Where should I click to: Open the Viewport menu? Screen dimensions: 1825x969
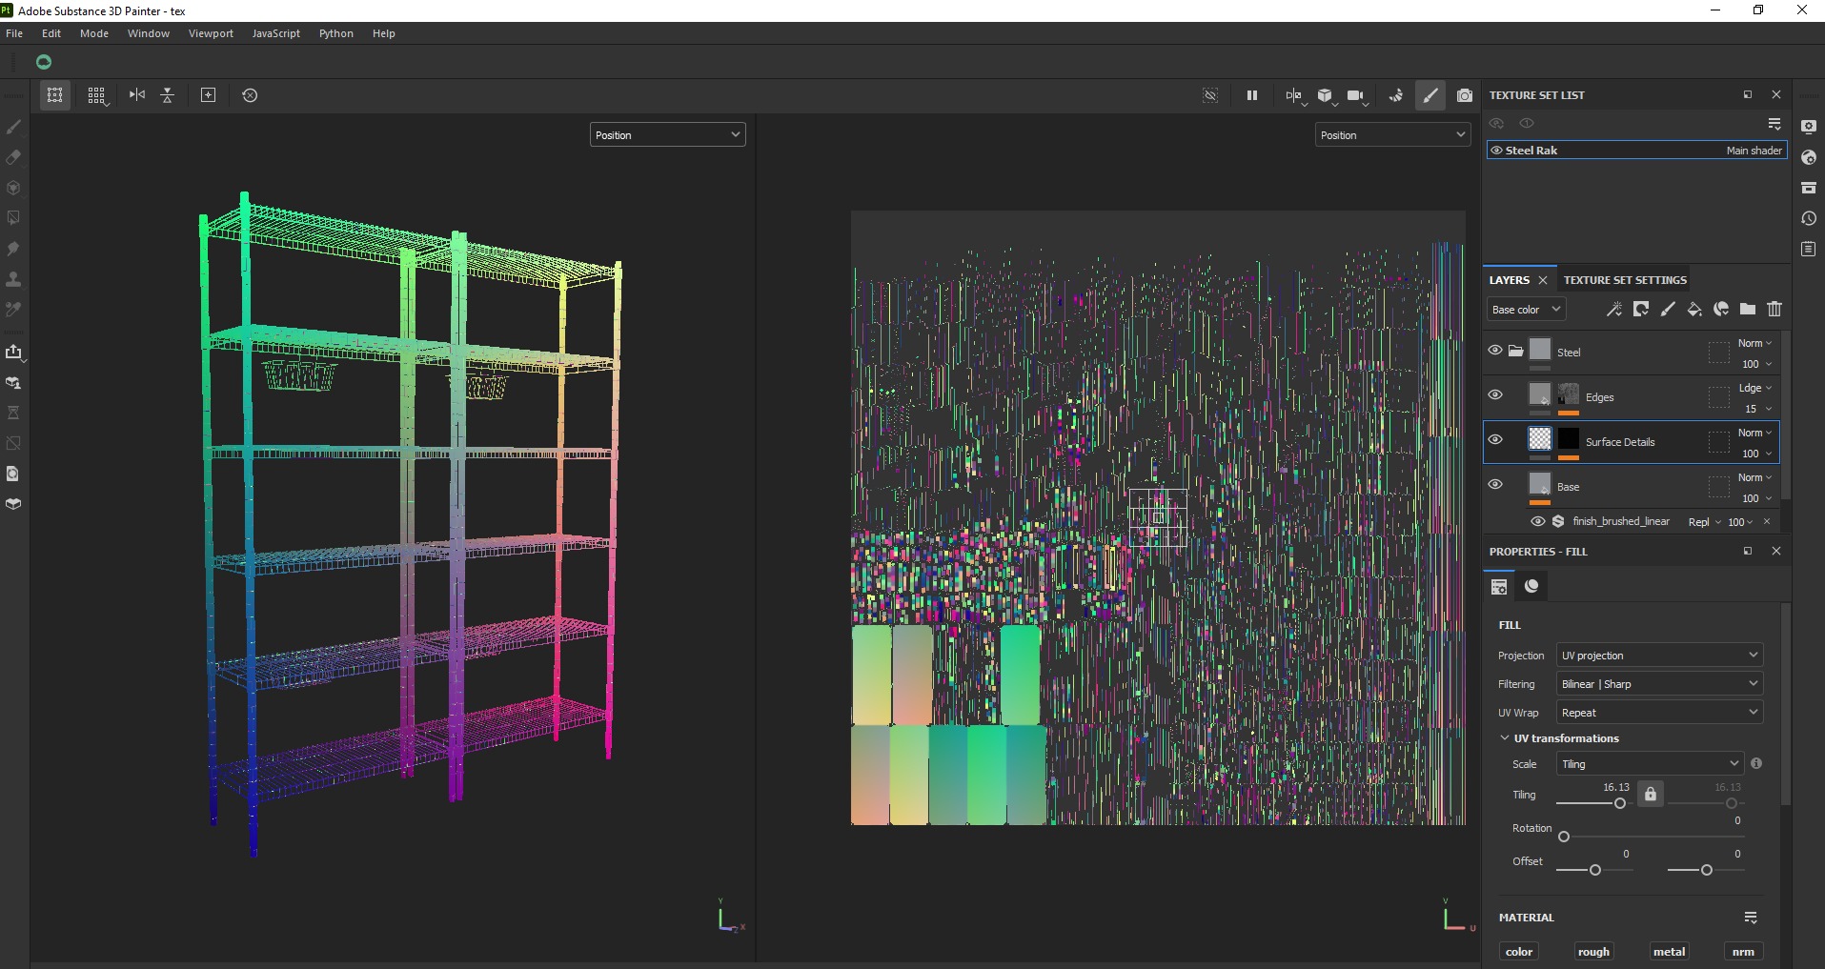click(211, 33)
